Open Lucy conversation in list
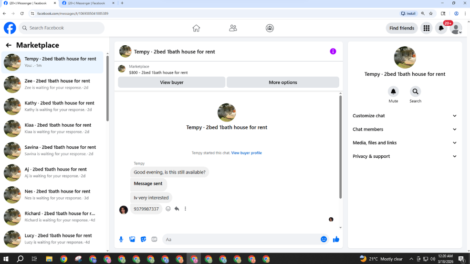470x264 pixels. coord(52,239)
